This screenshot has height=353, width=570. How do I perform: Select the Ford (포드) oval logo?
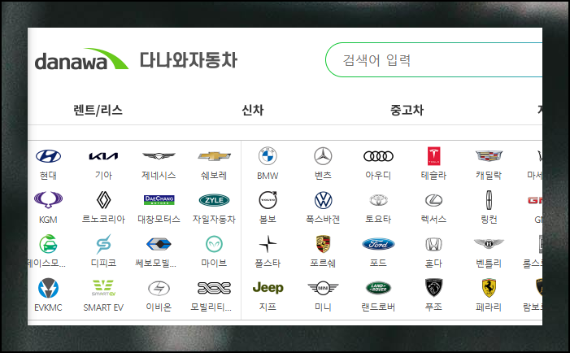coord(378,244)
